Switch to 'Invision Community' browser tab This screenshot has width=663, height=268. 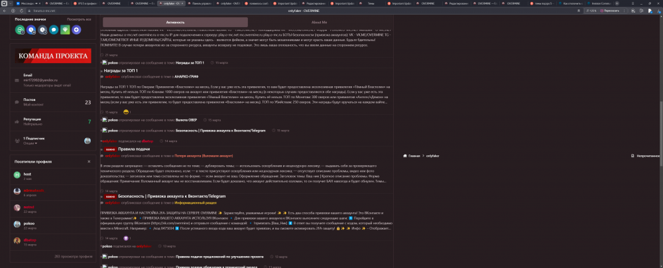598,3
